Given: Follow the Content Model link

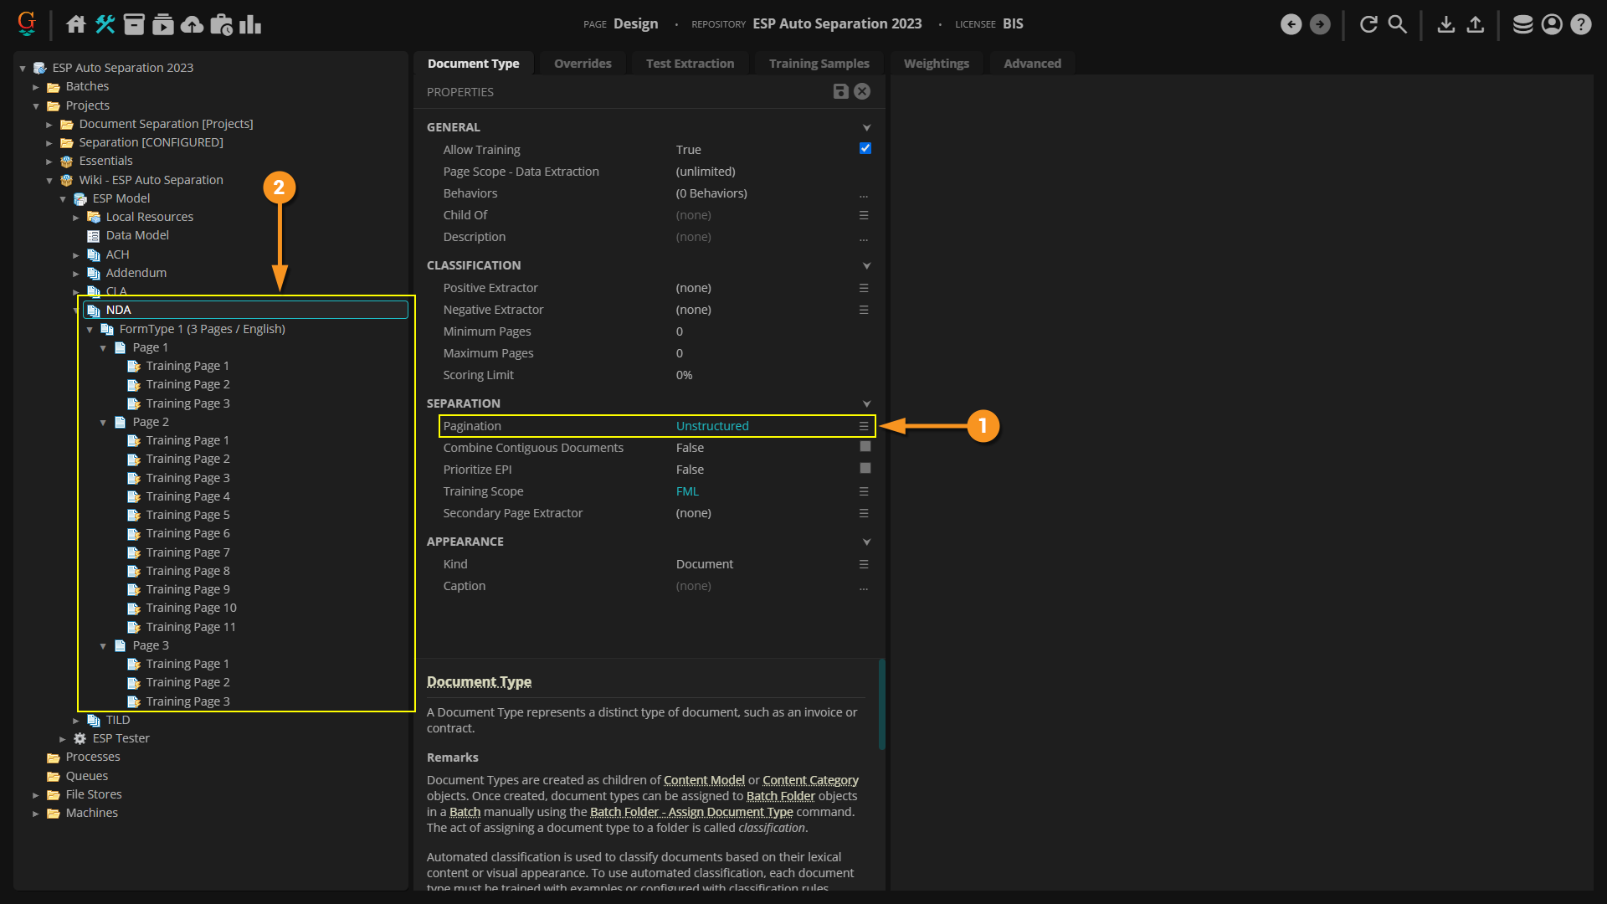Looking at the screenshot, I should (704, 780).
